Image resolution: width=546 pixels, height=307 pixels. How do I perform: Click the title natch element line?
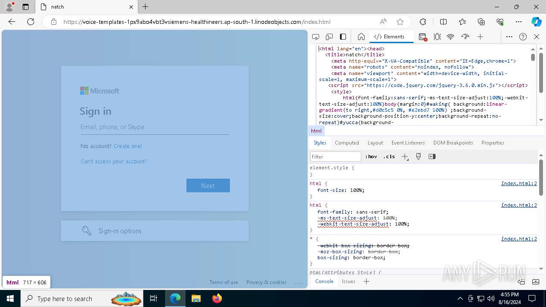click(x=354, y=55)
